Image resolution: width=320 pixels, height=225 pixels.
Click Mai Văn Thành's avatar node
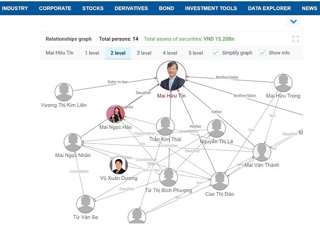[262, 152]
